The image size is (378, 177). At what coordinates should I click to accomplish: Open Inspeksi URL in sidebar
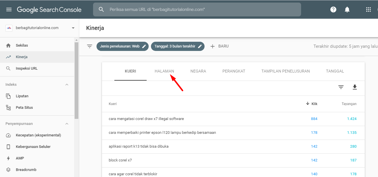click(37, 68)
